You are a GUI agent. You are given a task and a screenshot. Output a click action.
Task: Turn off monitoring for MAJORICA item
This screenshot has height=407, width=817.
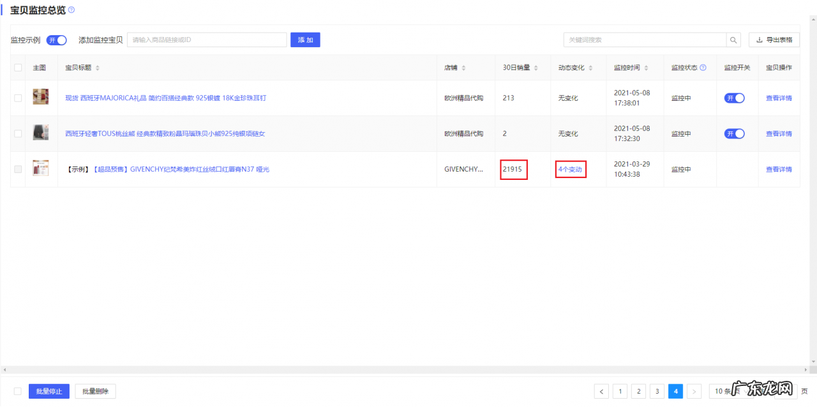click(x=734, y=98)
